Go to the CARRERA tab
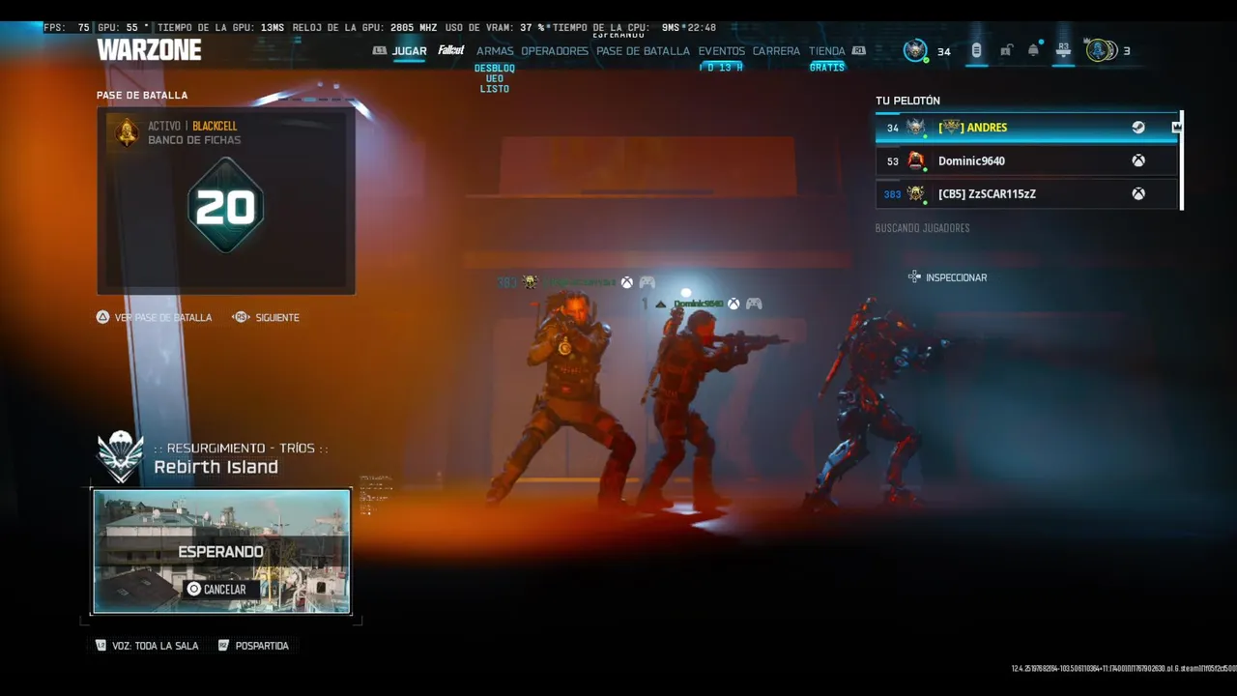Image resolution: width=1237 pixels, height=696 pixels. [x=776, y=51]
